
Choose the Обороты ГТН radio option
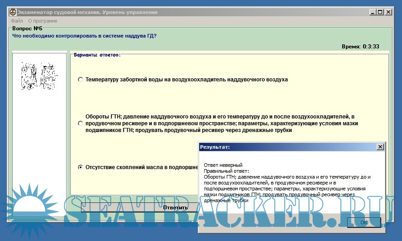click(81, 123)
